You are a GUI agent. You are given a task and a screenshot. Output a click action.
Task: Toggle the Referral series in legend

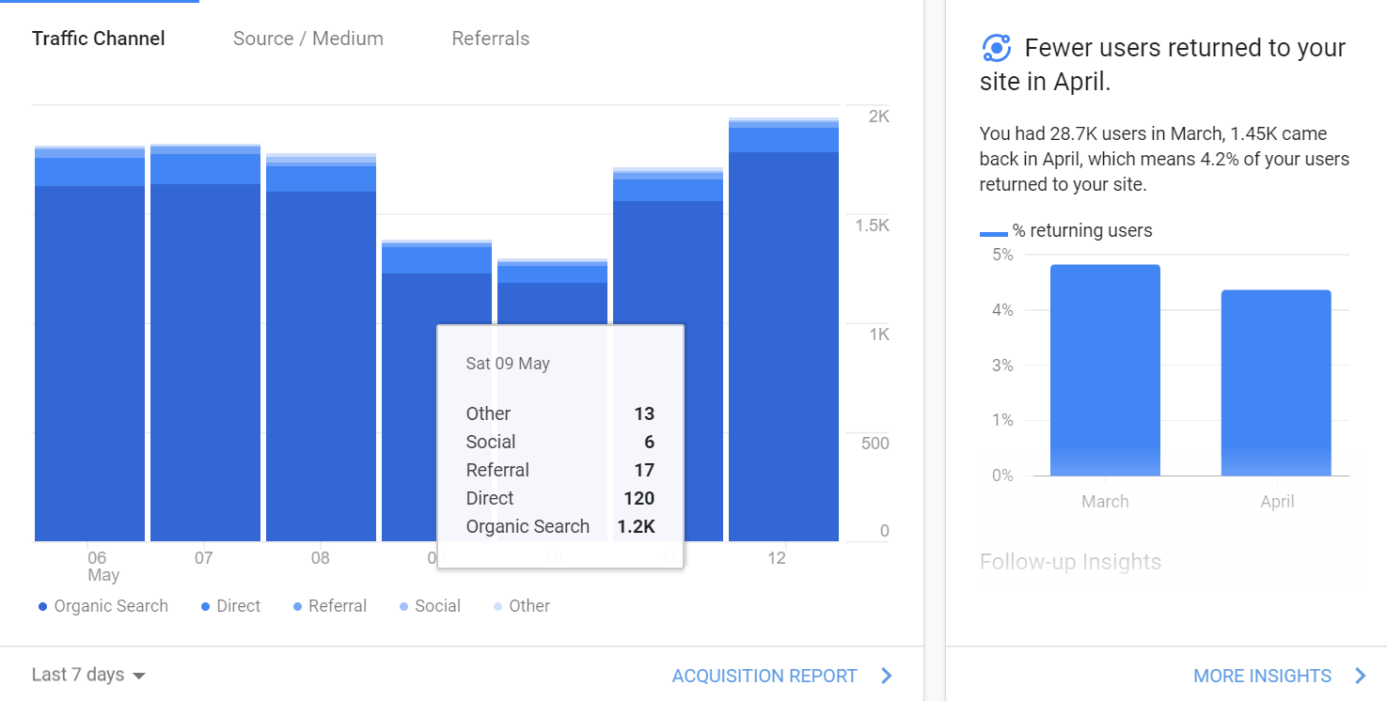click(329, 606)
